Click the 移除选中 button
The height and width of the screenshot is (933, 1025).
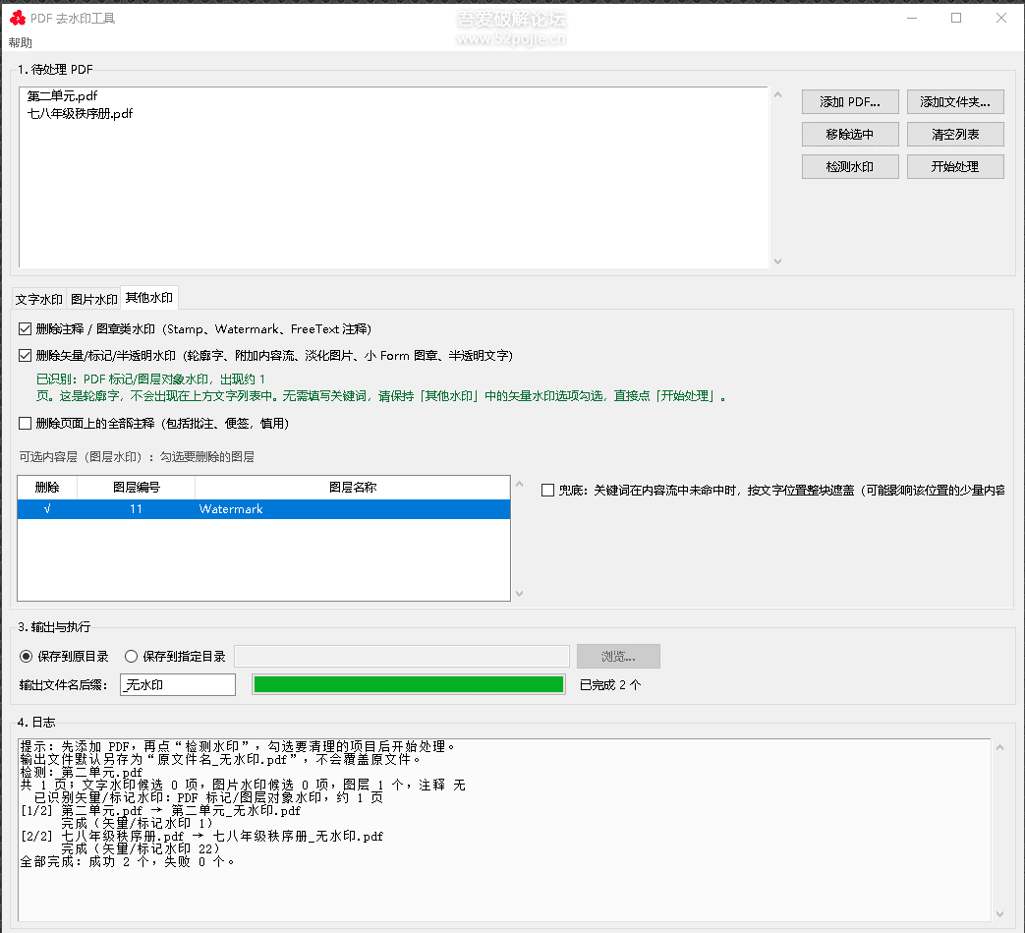(850, 134)
